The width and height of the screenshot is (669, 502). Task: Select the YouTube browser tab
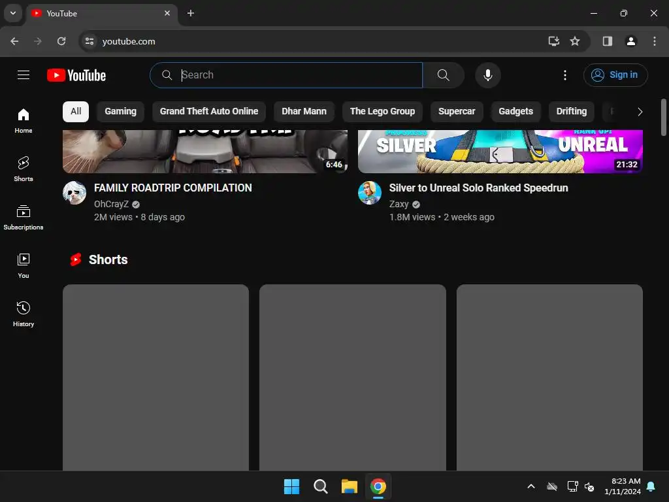point(102,14)
